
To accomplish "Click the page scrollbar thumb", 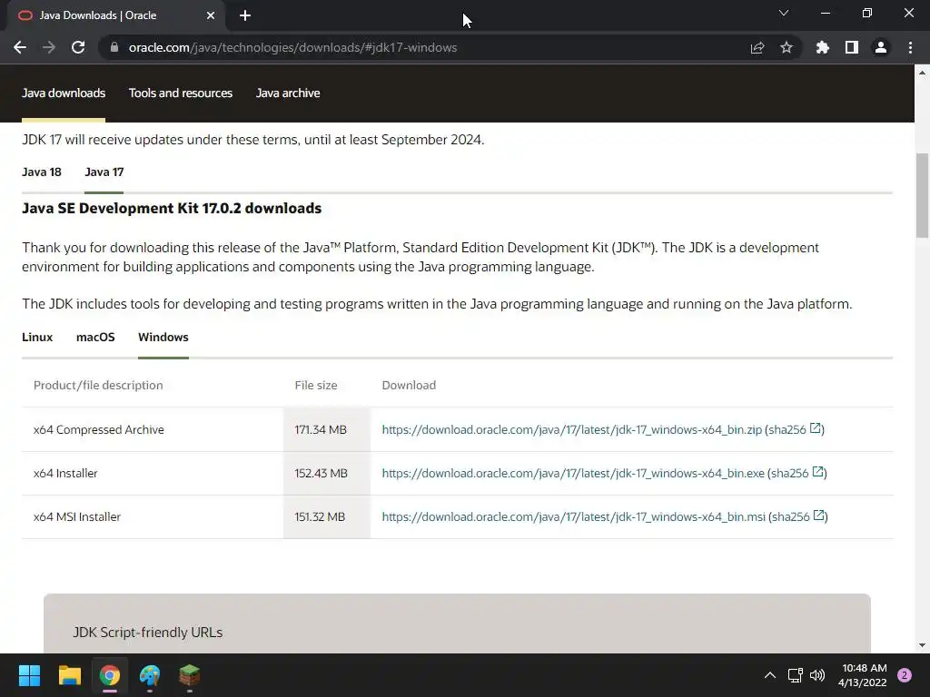I will click(922, 195).
